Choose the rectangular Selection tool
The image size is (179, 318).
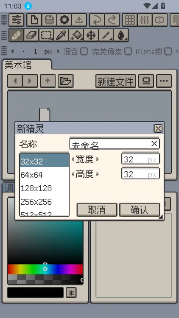[x=46, y=36]
